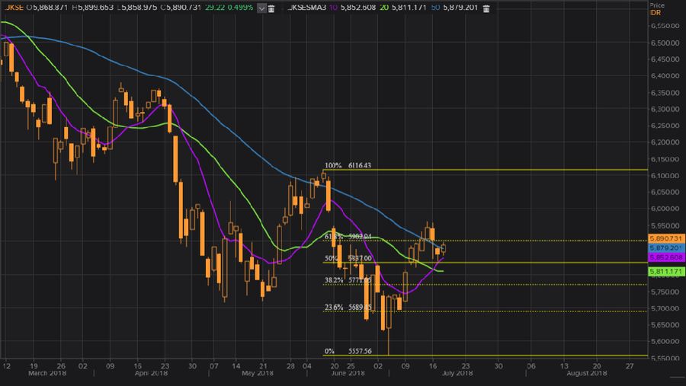Click the May 2018 time axis label
The width and height of the screenshot is (686, 386).
(258, 373)
